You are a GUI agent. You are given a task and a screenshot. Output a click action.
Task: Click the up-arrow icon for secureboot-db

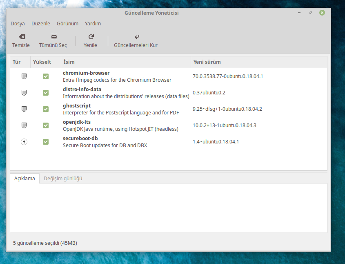[24, 142]
